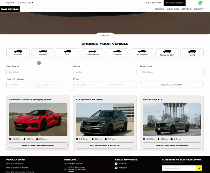
Task: Select the VAN vehicle category
Action: pos(192,53)
